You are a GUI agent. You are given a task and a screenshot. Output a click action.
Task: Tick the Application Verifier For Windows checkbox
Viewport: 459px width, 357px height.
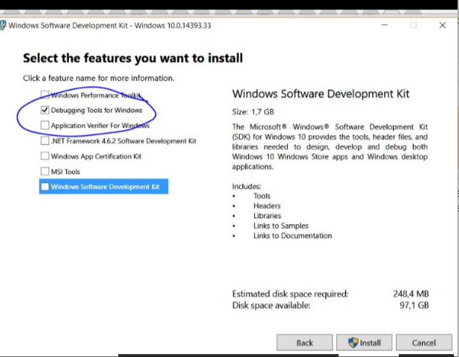(45, 126)
